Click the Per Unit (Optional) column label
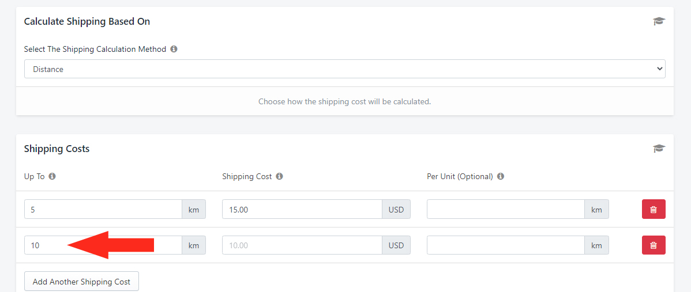Screen dimensions: 691x292 pos(460,176)
